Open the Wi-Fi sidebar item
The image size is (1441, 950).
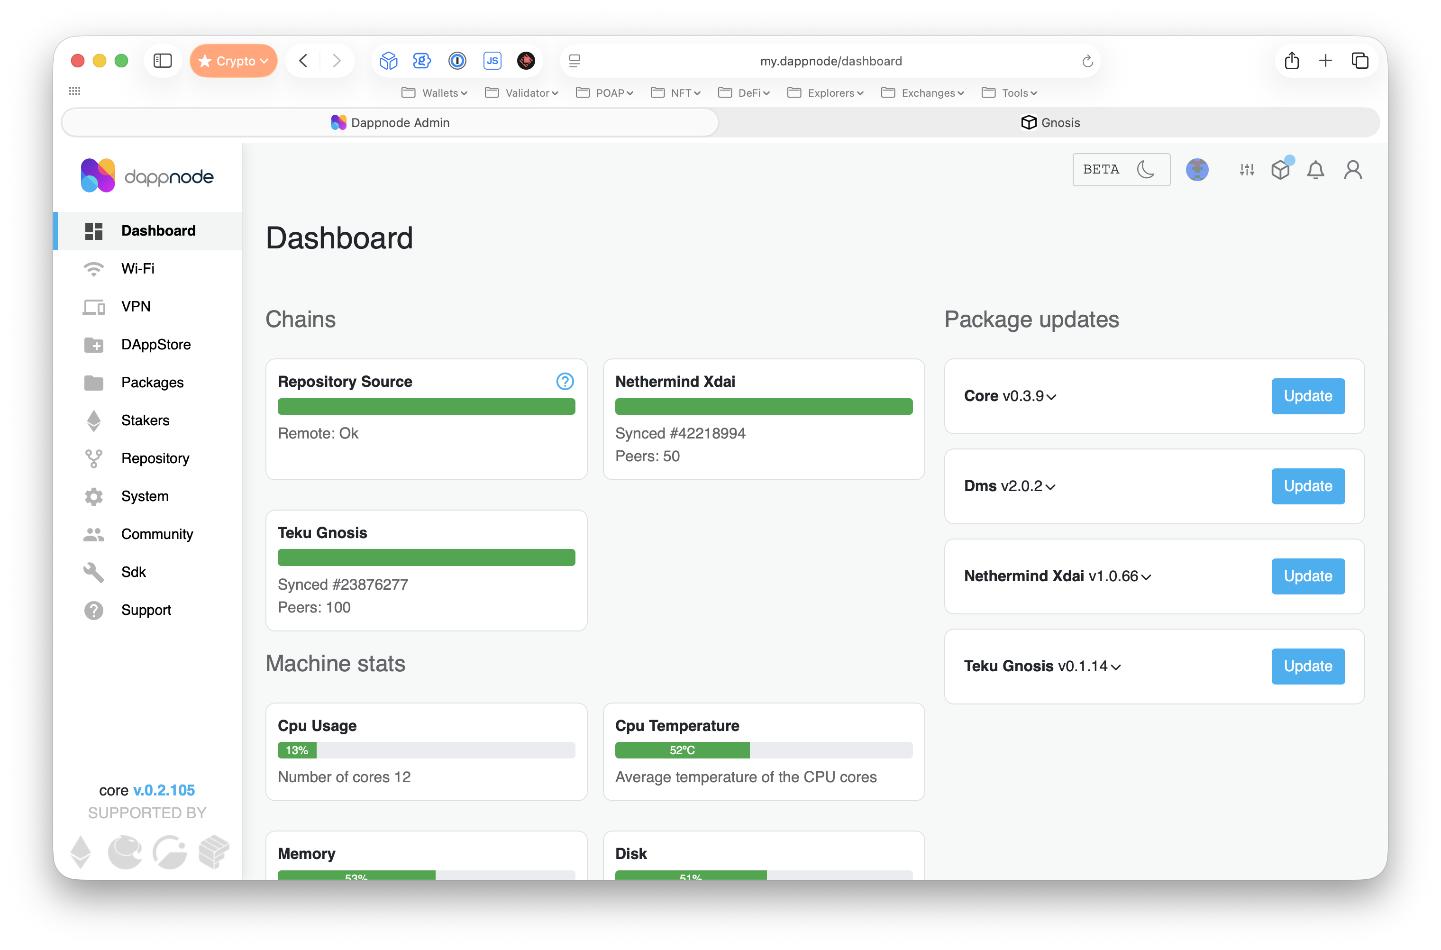pyautogui.click(x=148, y=268)
